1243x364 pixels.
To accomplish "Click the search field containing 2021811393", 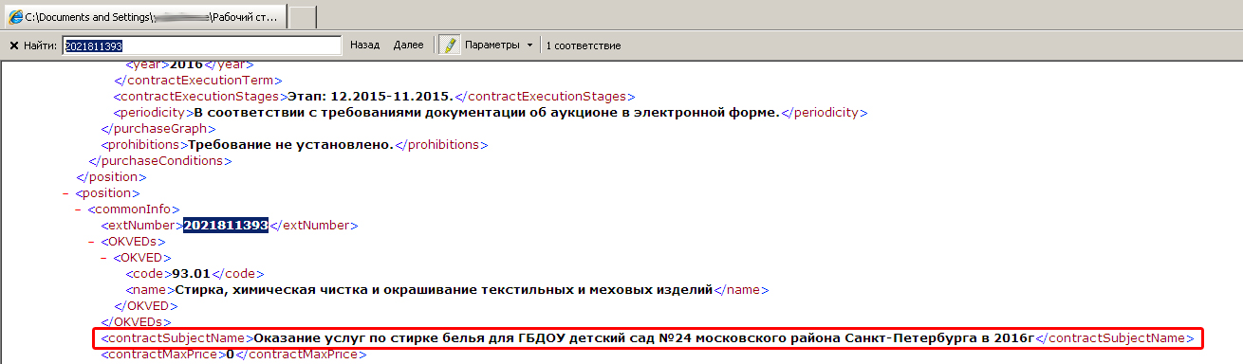I will pyautogui.click(x=201, y=45).
